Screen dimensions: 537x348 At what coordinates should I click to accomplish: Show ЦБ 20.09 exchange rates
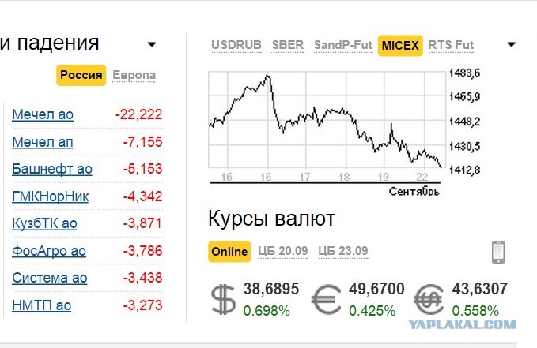[283, 251]
